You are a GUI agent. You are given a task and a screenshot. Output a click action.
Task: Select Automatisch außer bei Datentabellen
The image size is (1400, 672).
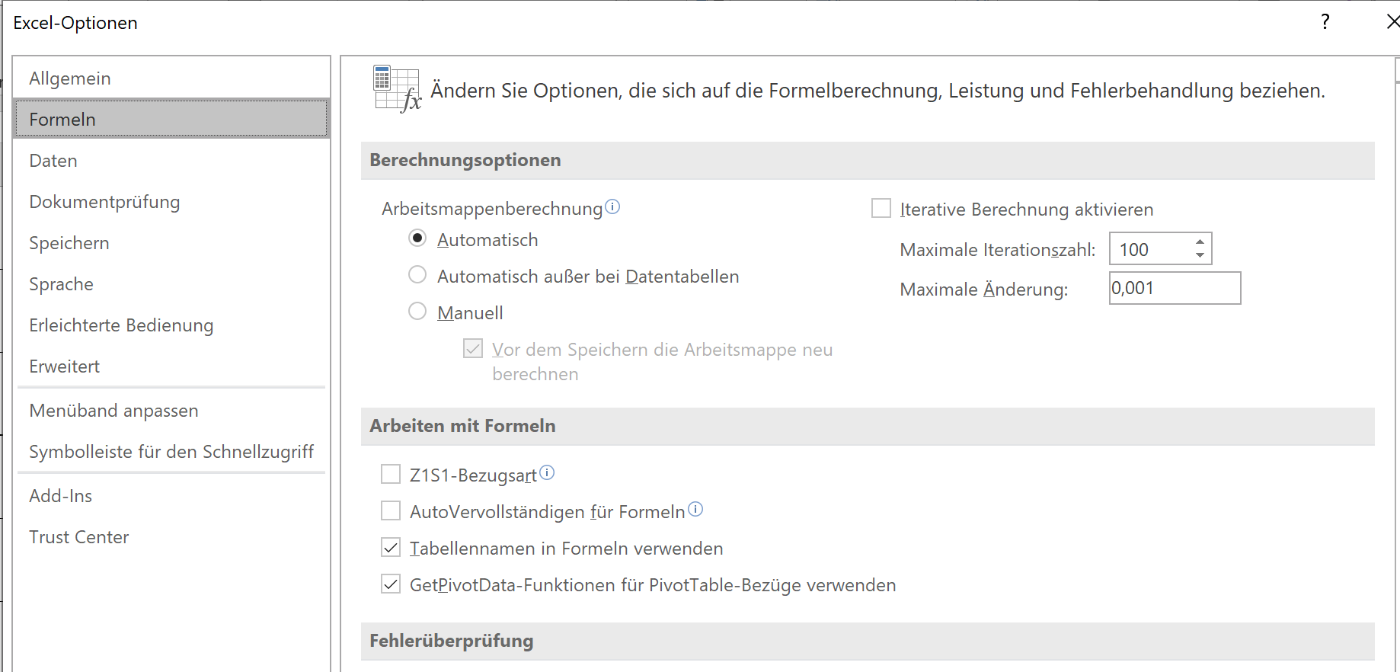pyautogui.click(x=417, y=274)
